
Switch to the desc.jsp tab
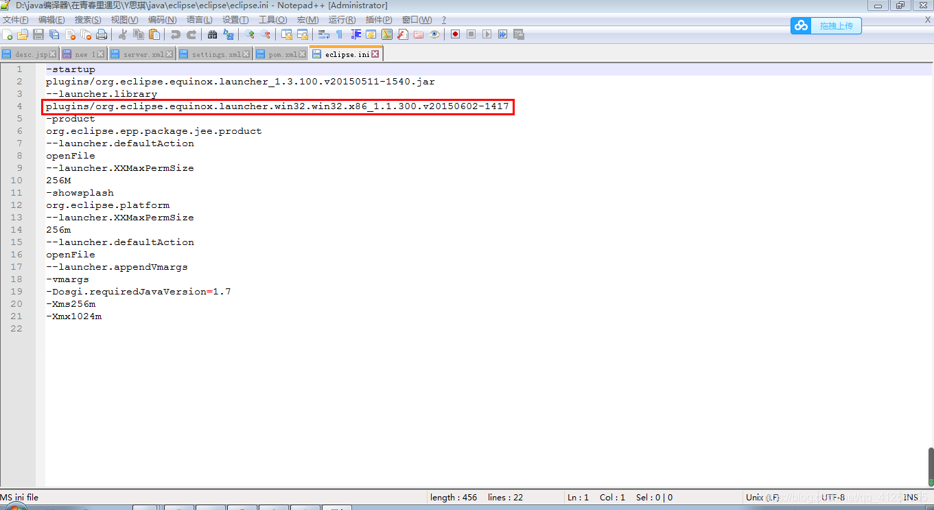click(30, 54)
